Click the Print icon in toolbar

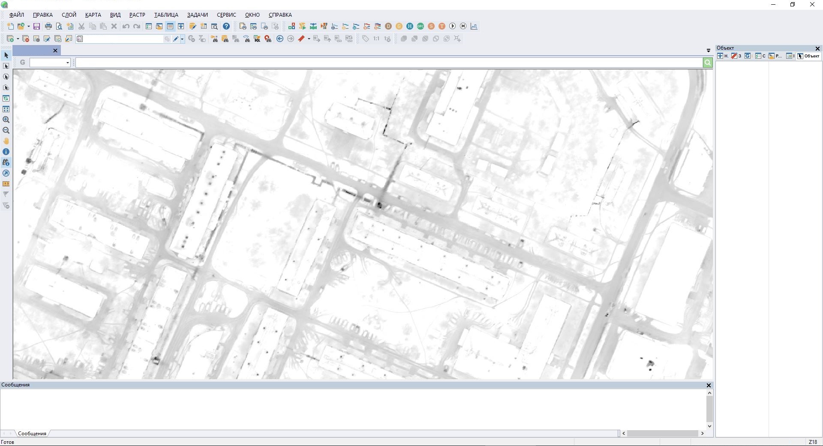coord(48,27)
